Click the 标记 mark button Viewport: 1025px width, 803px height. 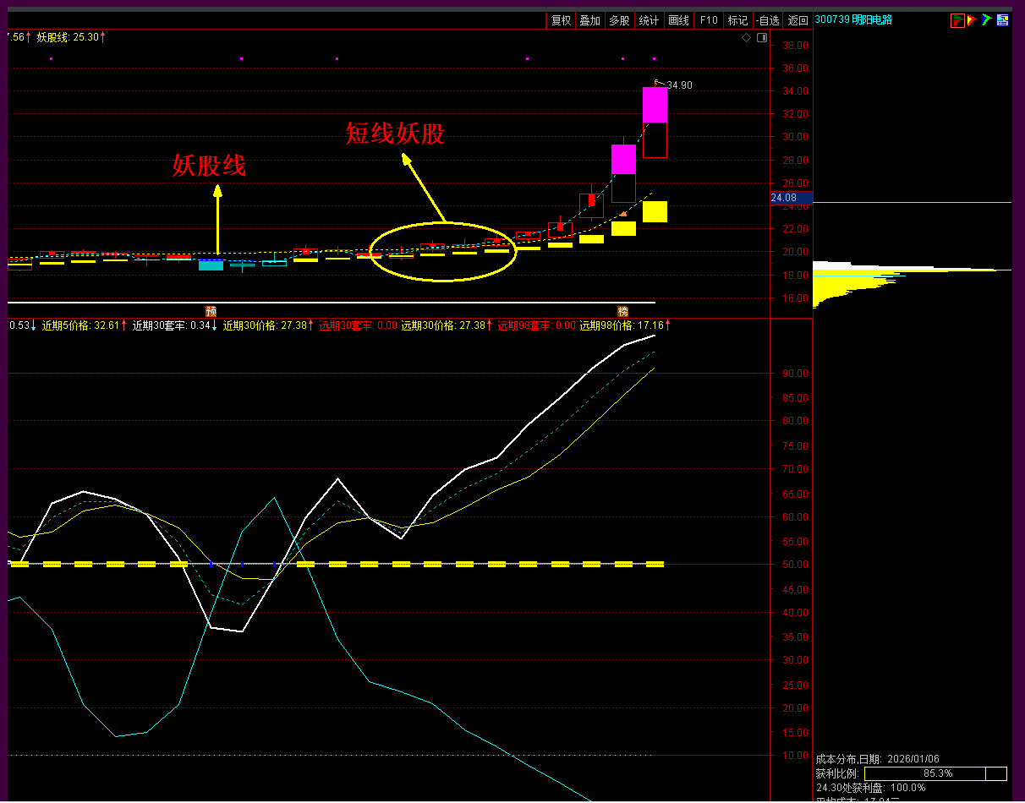pyautogui.click(x=737, y=20)
